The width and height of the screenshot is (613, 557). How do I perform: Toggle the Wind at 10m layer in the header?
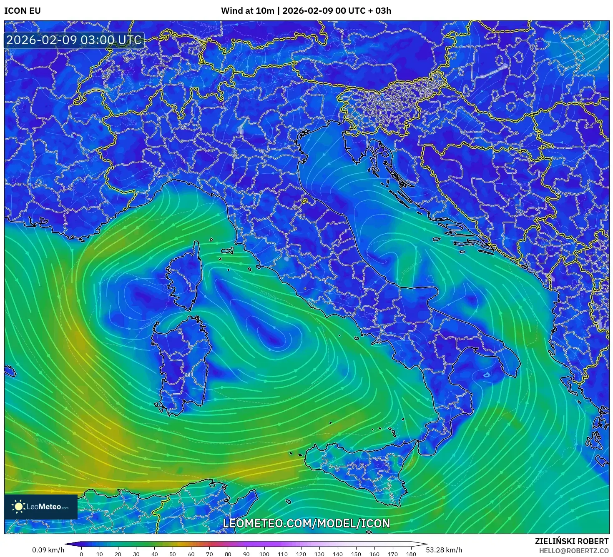(248, 11)
